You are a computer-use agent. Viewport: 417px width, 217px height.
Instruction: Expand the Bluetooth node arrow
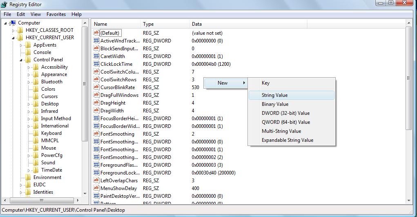tap(29, 82)
